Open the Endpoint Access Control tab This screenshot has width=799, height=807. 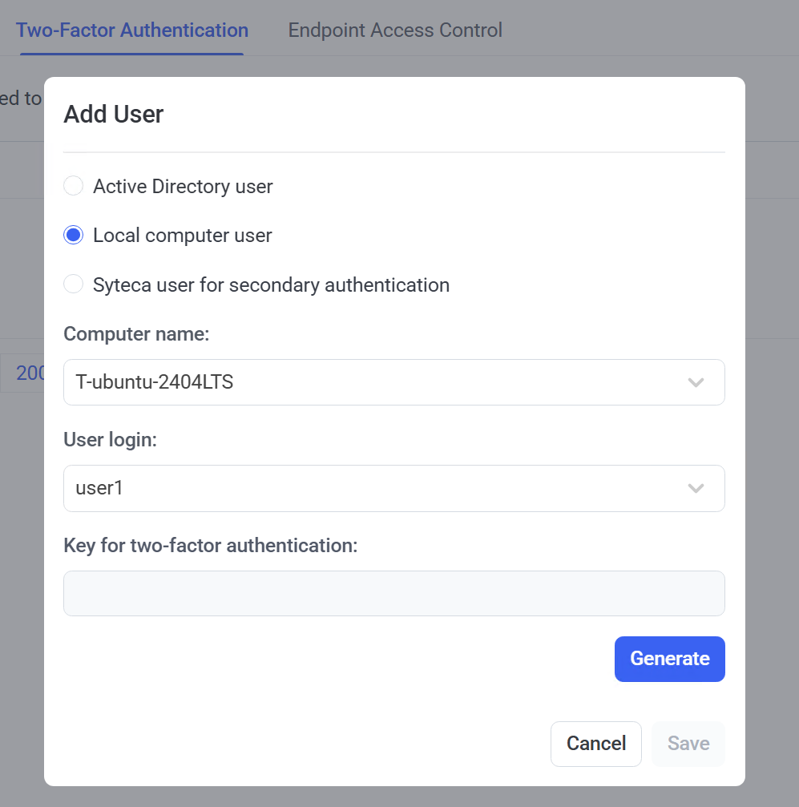pos(395,30)
